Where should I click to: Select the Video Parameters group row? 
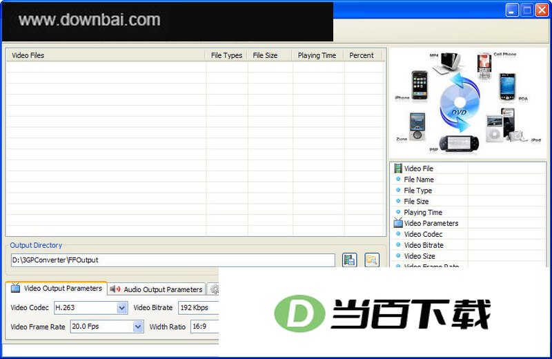(469, 223)
